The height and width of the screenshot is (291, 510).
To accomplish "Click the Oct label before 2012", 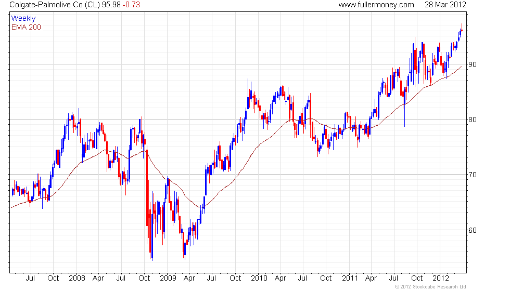I will (417, 279).
